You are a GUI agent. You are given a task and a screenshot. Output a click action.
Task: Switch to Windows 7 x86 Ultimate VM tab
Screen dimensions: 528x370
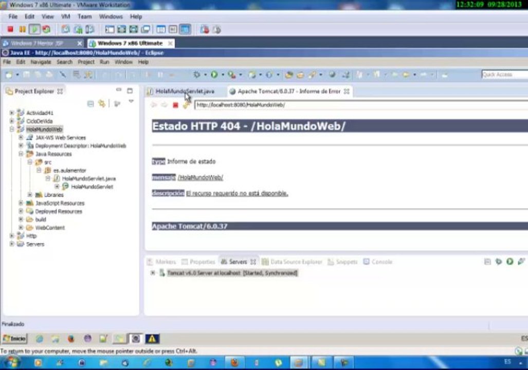click(130, 43)
